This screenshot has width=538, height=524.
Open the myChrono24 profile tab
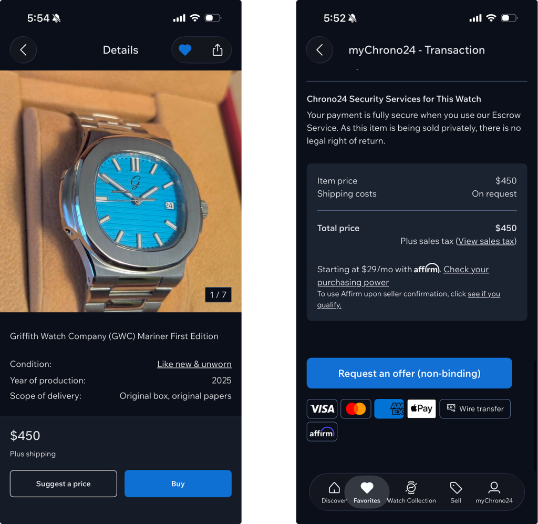[494, 493]
